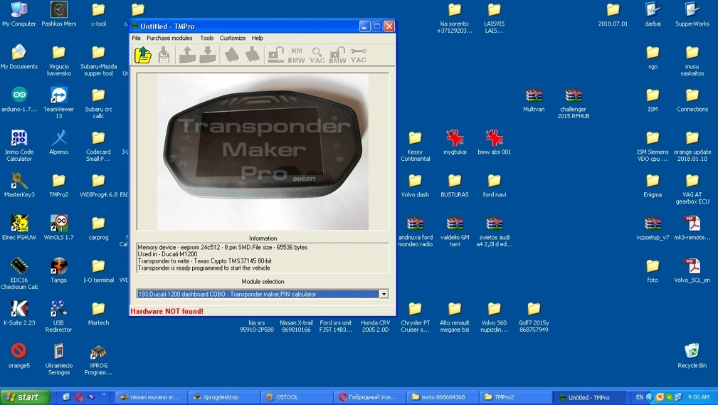Viewport: 718px width, 405px height.
Task: Open the Help menu
Action: click(x=258, y=38)
